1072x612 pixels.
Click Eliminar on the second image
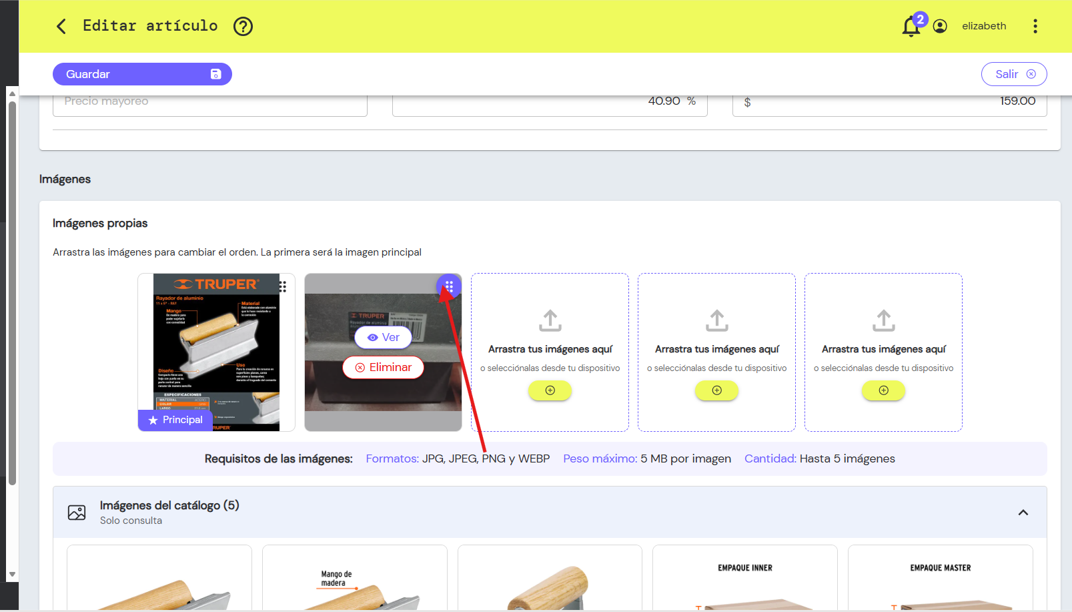pos(384,367)
